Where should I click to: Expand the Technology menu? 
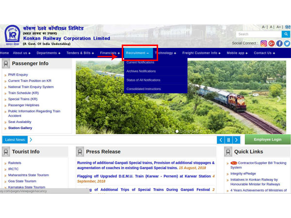[165, 53]
